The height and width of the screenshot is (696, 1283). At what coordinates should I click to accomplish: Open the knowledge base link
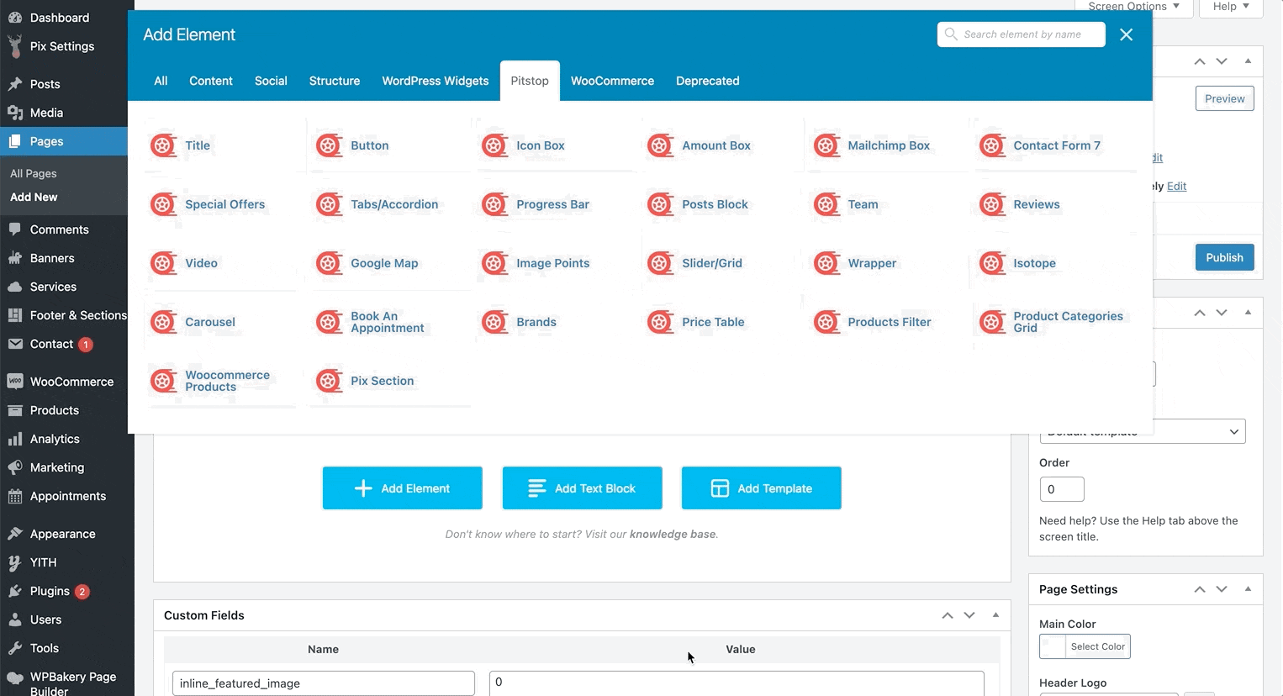(x=673, y=534)
